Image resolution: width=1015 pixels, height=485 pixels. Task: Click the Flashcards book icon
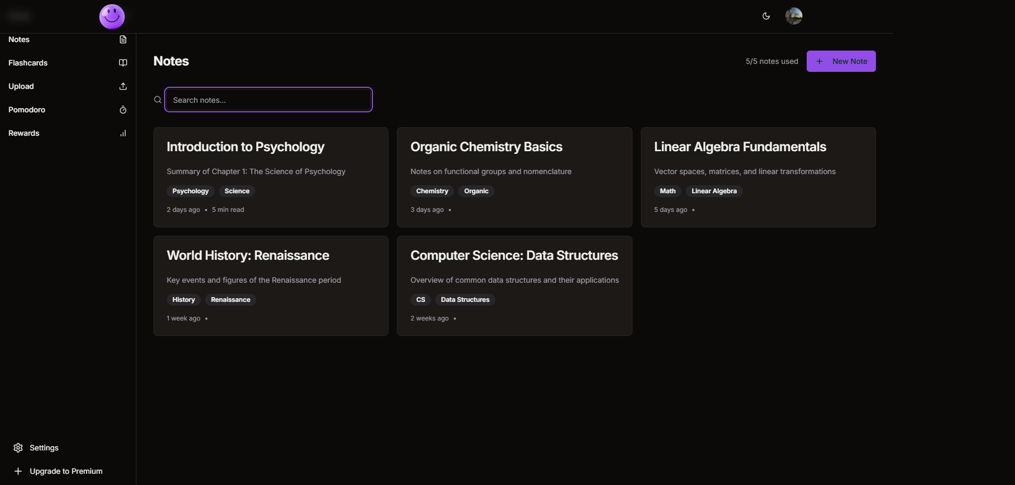pyautogui.click(x=123, y=63)
